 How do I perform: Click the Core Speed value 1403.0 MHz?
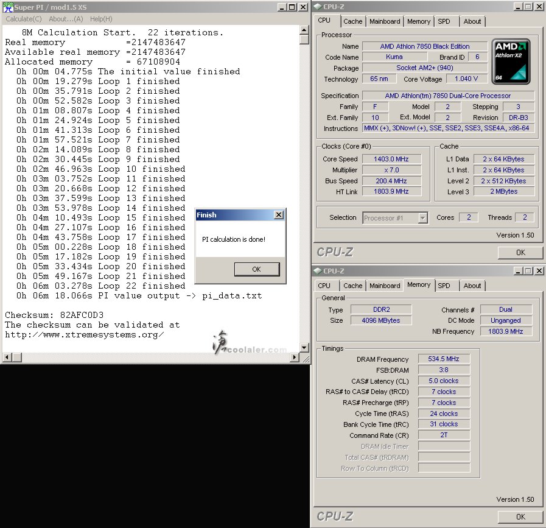point(391,159)
